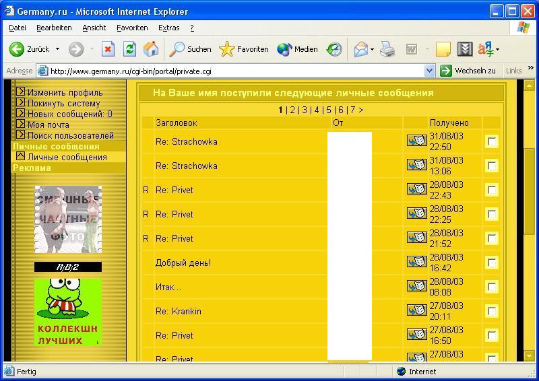Open the Back button history dropdown arrow
This screenshot has height=381, width=539.
[57, 49]
